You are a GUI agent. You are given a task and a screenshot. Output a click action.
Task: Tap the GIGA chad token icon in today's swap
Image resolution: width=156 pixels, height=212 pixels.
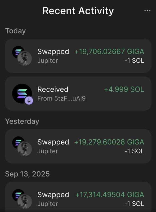pyautogui.click(x=25, y=58)
